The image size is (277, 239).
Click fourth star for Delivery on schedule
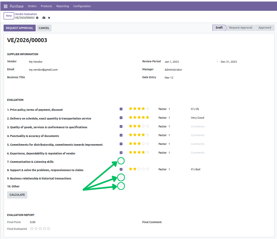(x=143, y=118)
